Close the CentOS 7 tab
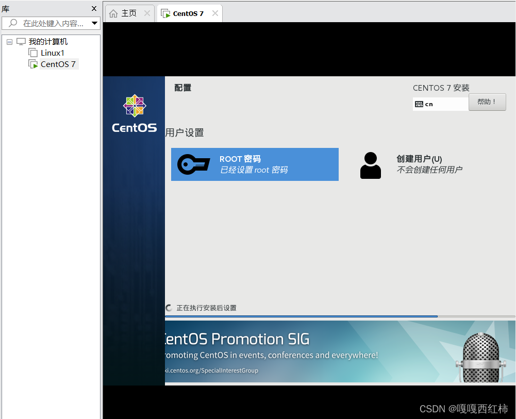This screenshot has width=516, height=419. point(215,13)
